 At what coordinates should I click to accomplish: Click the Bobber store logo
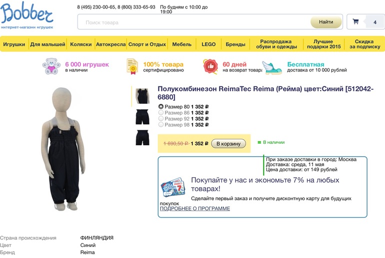click(27, 15)
